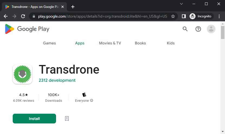Screen dimensions: 225x134
Task: Bookmark this tab with the star icon
Action: pyautogui.click(x=173, y=16)
